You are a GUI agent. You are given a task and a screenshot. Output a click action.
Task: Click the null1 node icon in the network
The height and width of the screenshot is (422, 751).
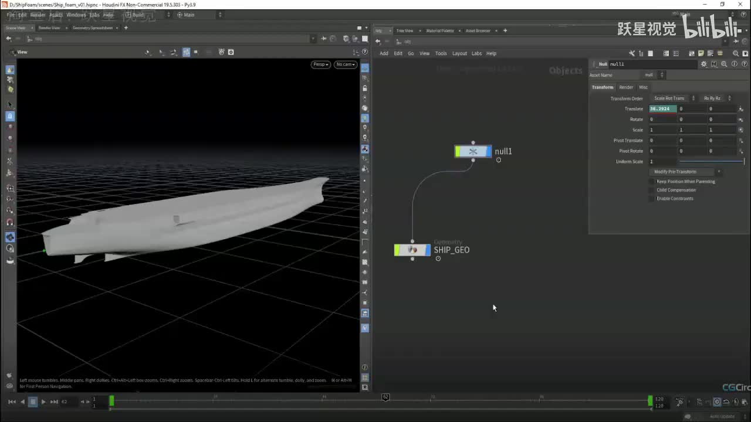pos(473,151)
